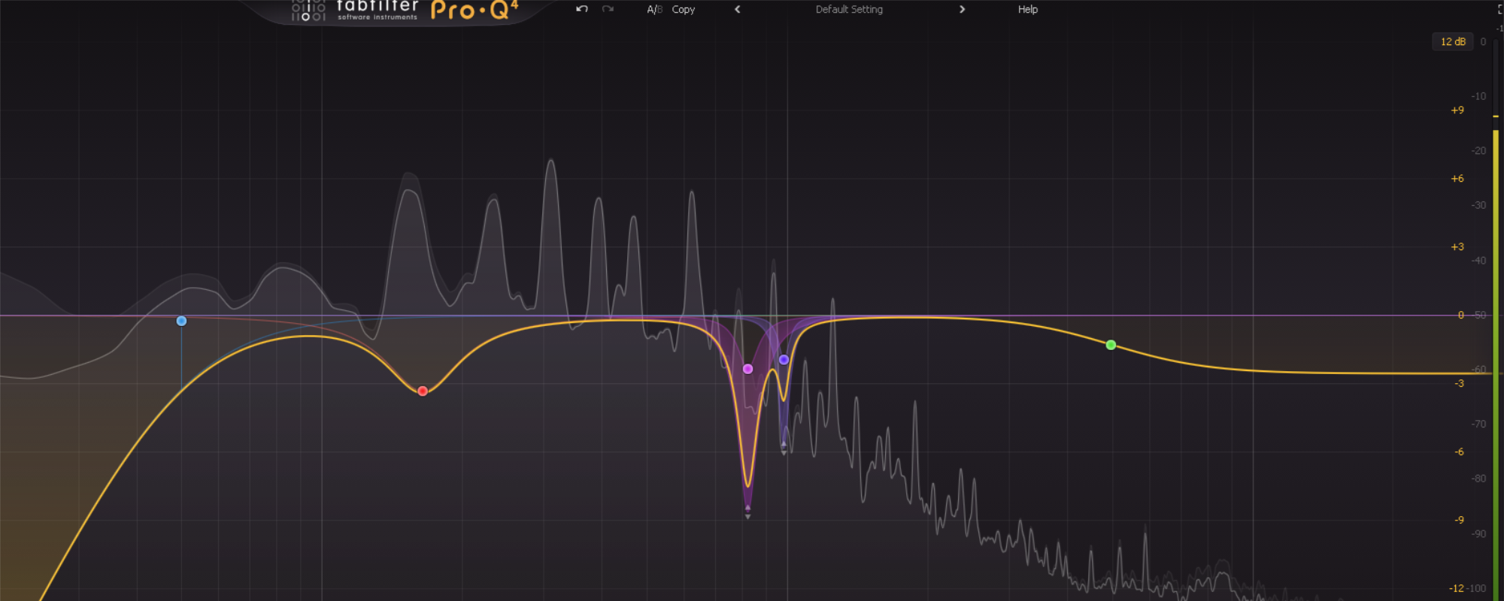Screen dimensions: 1504x601
Task: Click the -40 spectrum scale label
Action: pos(1478,261)
